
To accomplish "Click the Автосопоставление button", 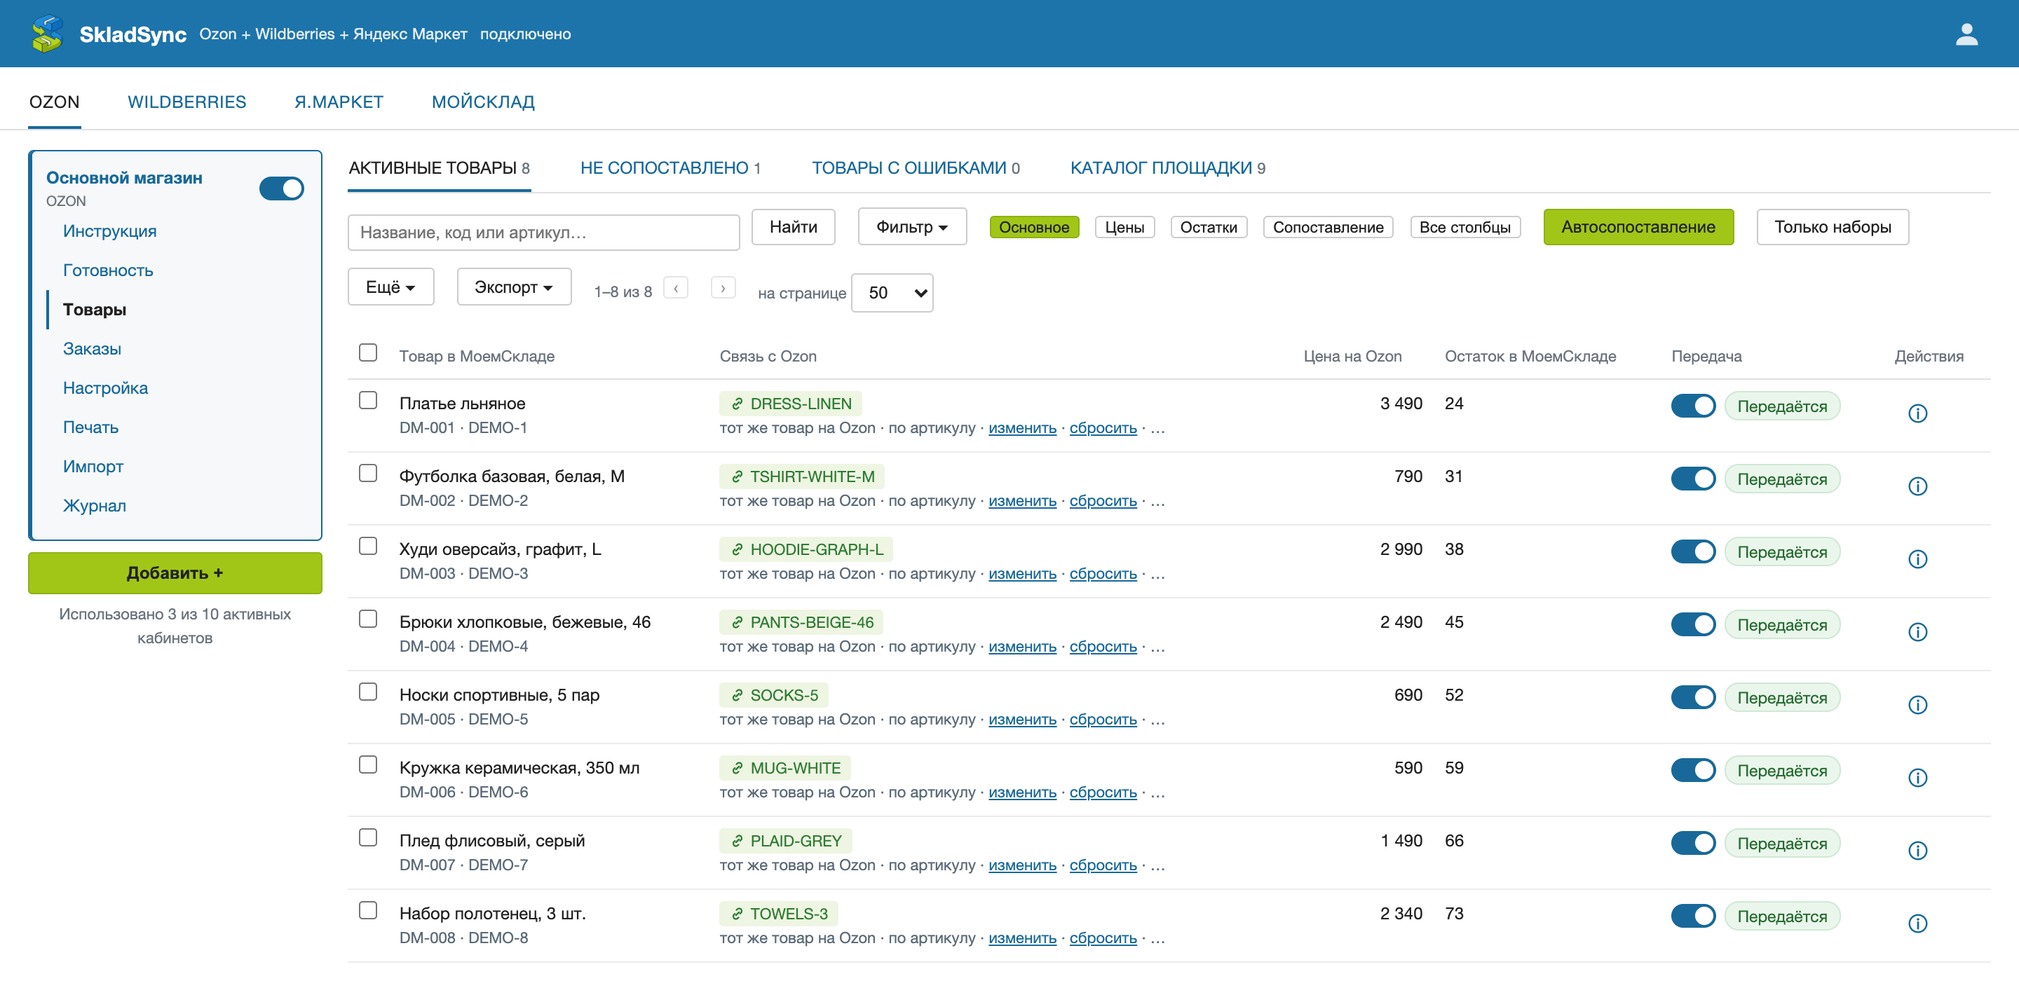I will tap(1638, 227).
